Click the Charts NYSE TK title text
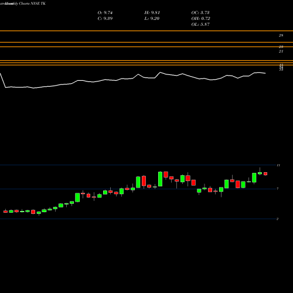The height and width of the screenshot is (293, 293). (x=32, y=4)
